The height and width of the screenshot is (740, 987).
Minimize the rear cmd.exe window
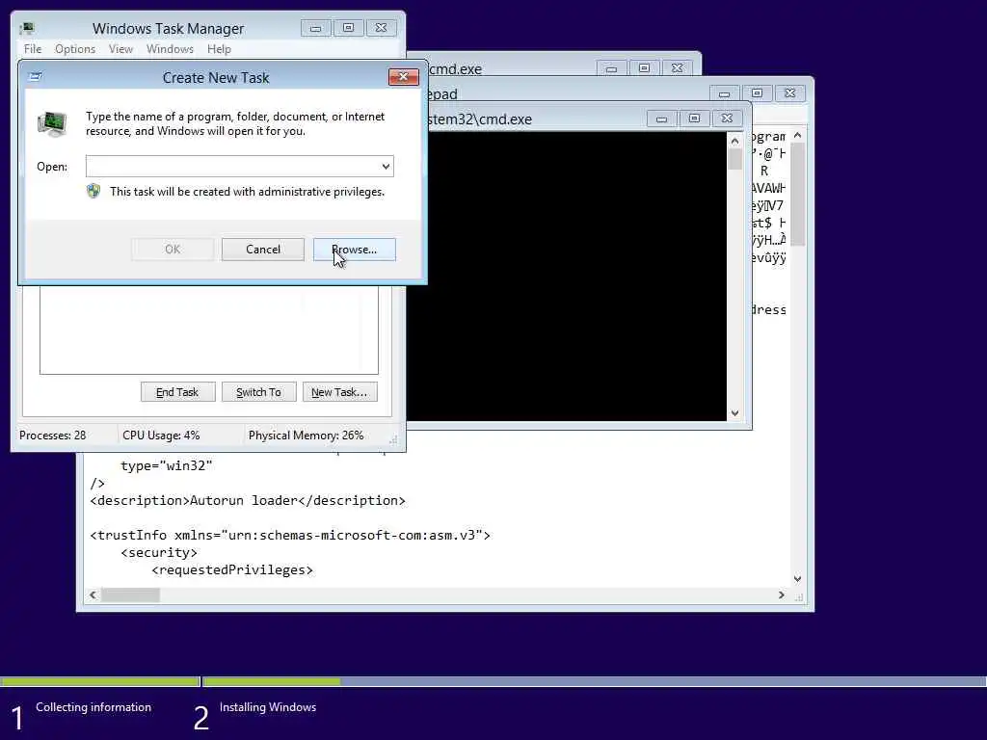pyautogui.click(x=611, y=68)
